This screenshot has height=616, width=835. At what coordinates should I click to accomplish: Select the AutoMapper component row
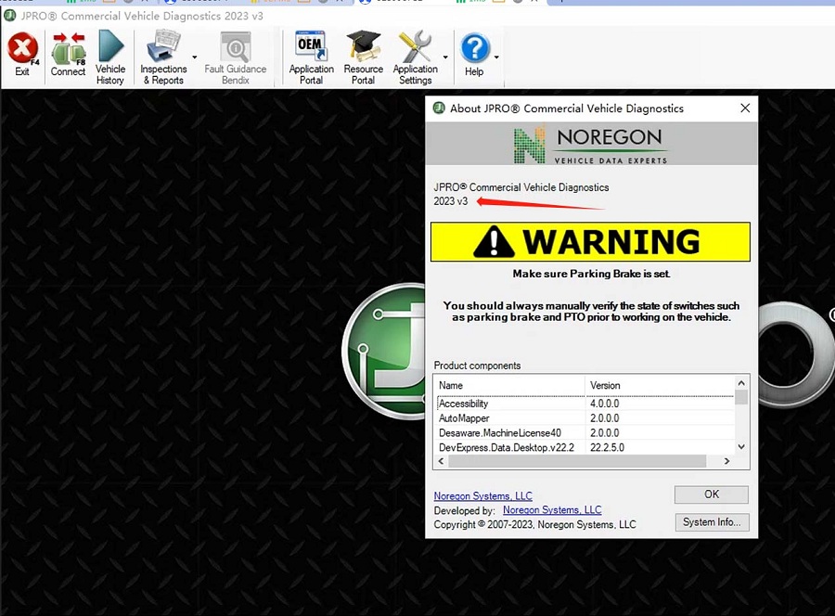click(x=584, y=418)
